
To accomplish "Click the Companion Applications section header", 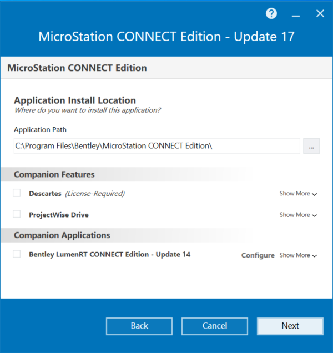I will point(62,235).
